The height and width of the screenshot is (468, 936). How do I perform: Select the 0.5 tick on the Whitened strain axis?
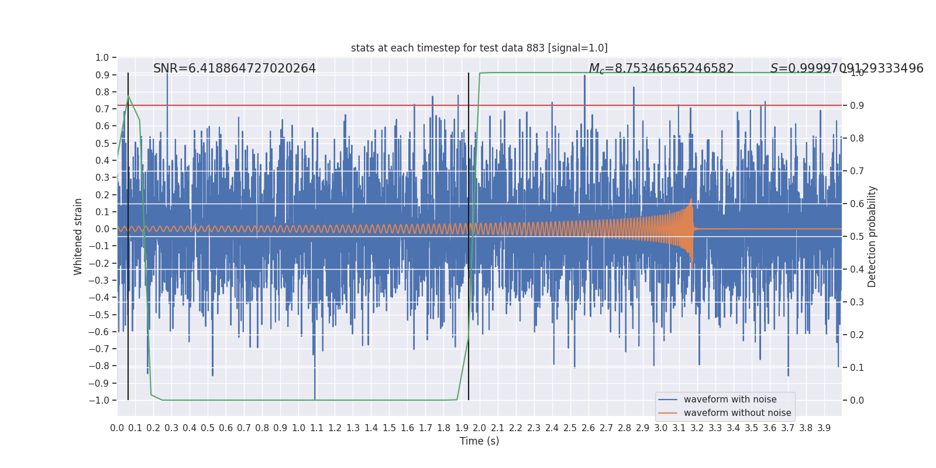[x=102, y=143]
